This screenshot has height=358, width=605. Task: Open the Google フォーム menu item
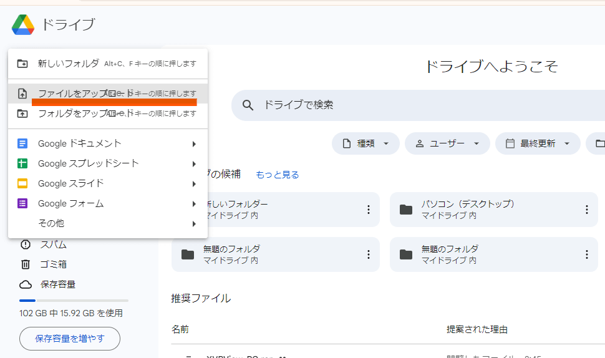pos(108,203)
